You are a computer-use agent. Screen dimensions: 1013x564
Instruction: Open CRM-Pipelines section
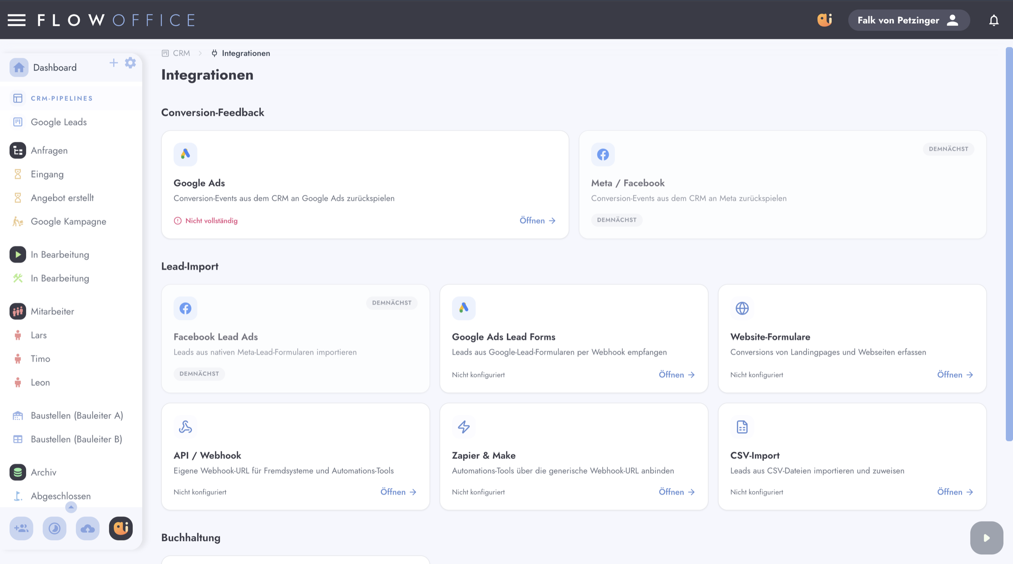tap(62, 98)
